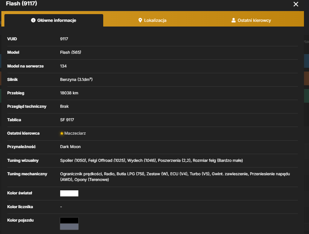Switch to the Ostatni kierowcy tab
Screen dimensions: 309x234
coord(251,20)
